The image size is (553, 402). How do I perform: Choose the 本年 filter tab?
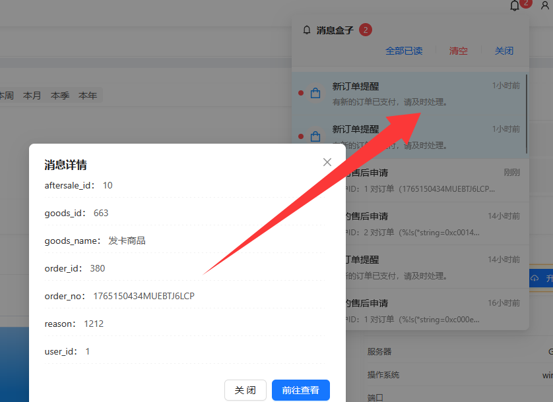(88, 96)
